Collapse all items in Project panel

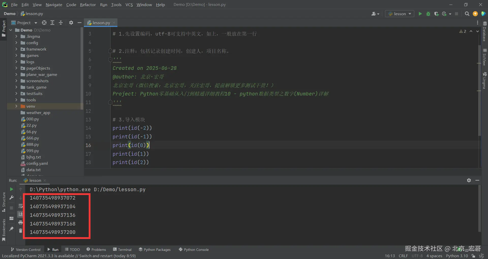click(x=61, y=23)
